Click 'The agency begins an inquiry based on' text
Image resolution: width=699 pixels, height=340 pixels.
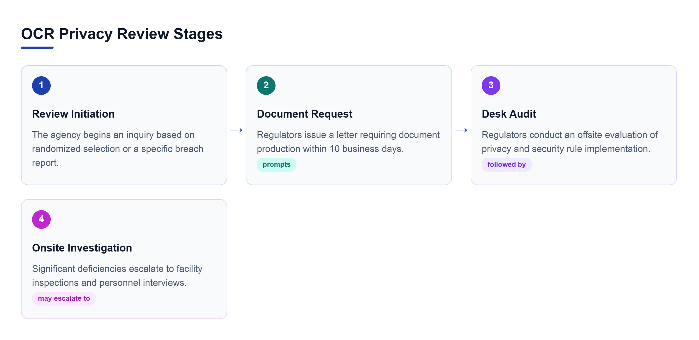coord(113,135)
